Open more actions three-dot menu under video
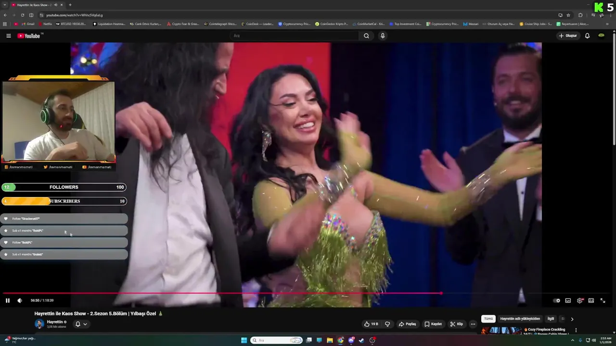Screen dimensions: 616x346 pyautogui.click(x=473, y=324)
